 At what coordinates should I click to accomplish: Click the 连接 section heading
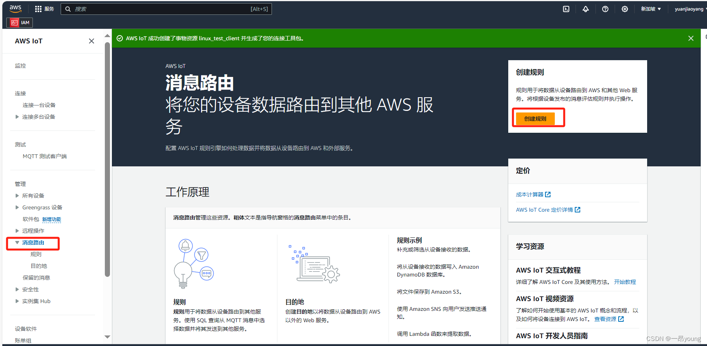click(x=20, y=93)
